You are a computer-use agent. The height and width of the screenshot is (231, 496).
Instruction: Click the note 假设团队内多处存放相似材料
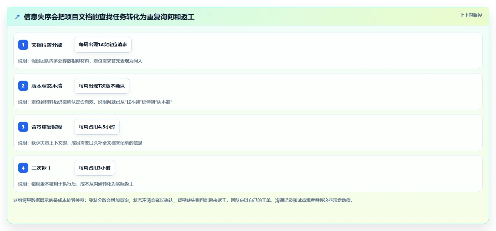80,61
